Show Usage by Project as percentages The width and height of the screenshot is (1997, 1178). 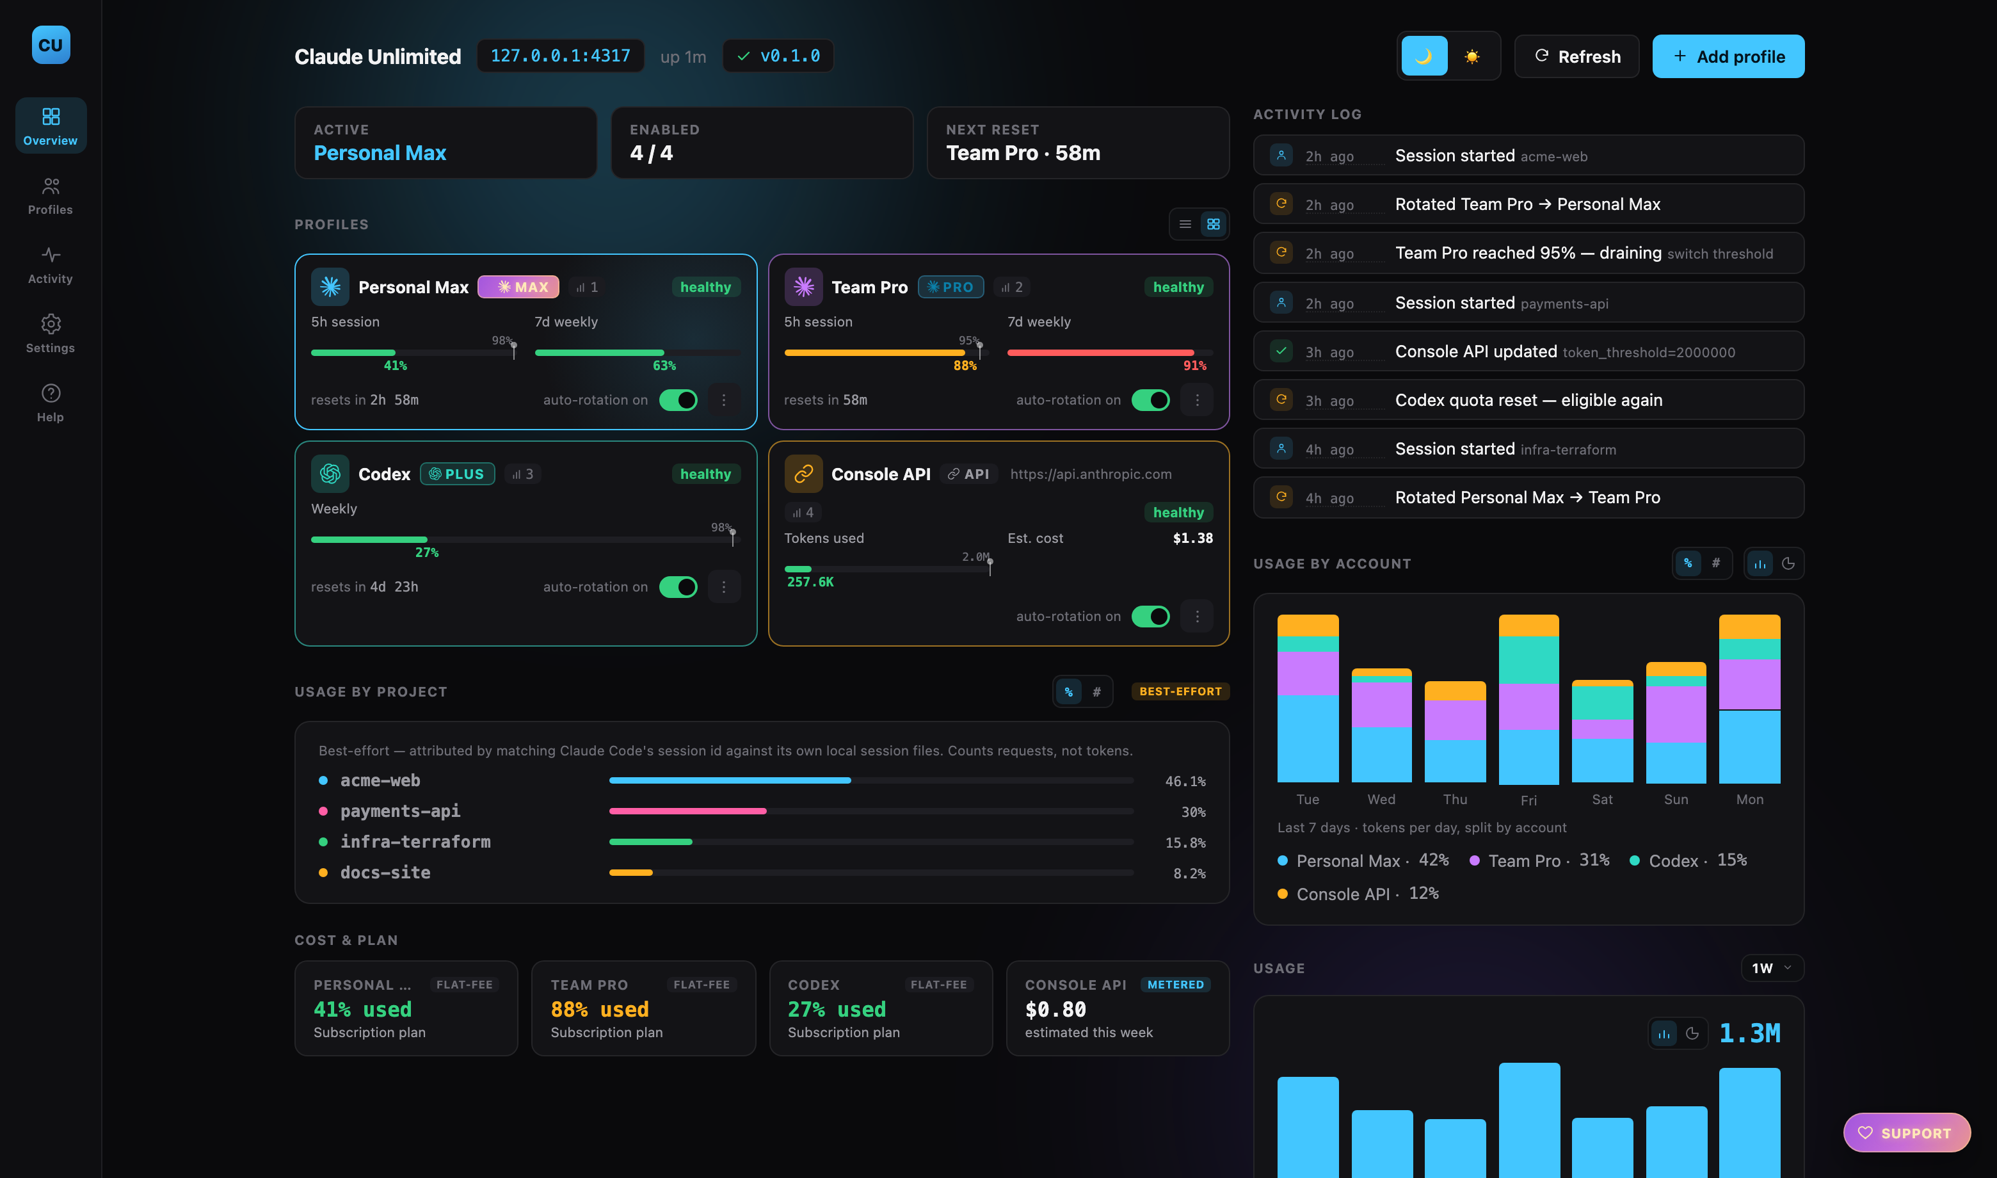point(1069,691)
